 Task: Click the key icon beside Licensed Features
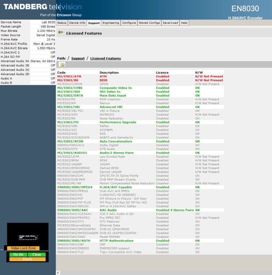pyautogui.click(x=61, y=32)
